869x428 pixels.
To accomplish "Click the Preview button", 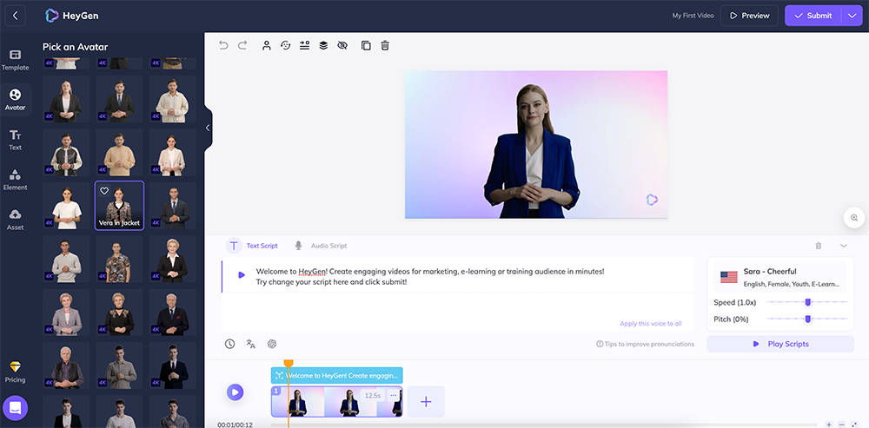I will 750,16.
